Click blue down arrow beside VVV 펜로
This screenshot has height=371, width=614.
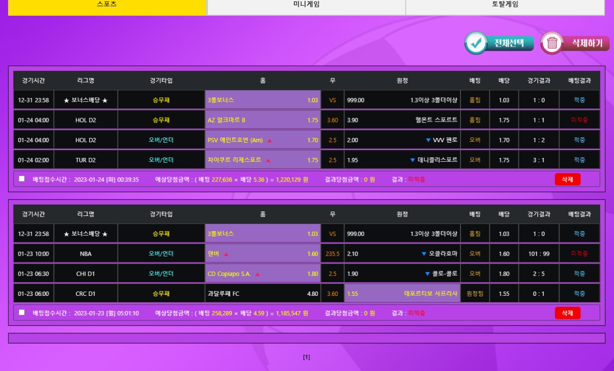[x=428, y=140]
